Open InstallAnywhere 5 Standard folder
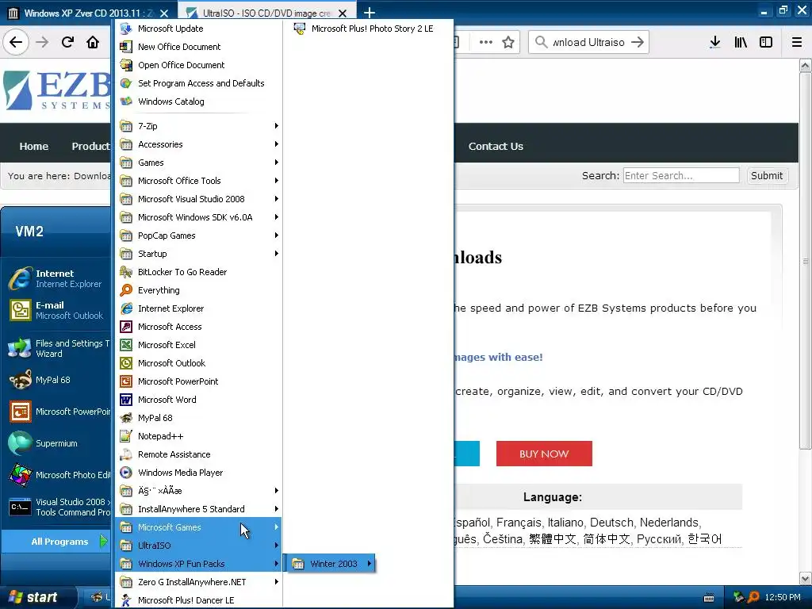Viewport: 812px width, 609px height. tap(198, 509)
